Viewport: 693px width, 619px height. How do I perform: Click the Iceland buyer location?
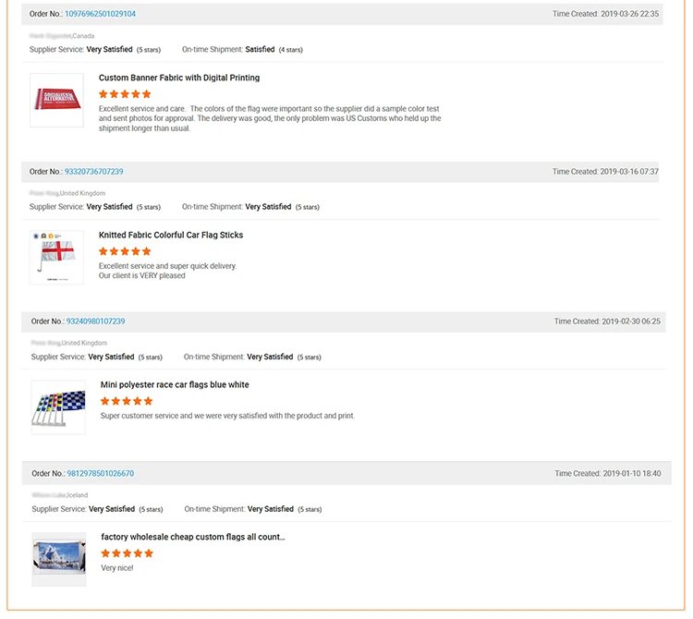point(76,495)
